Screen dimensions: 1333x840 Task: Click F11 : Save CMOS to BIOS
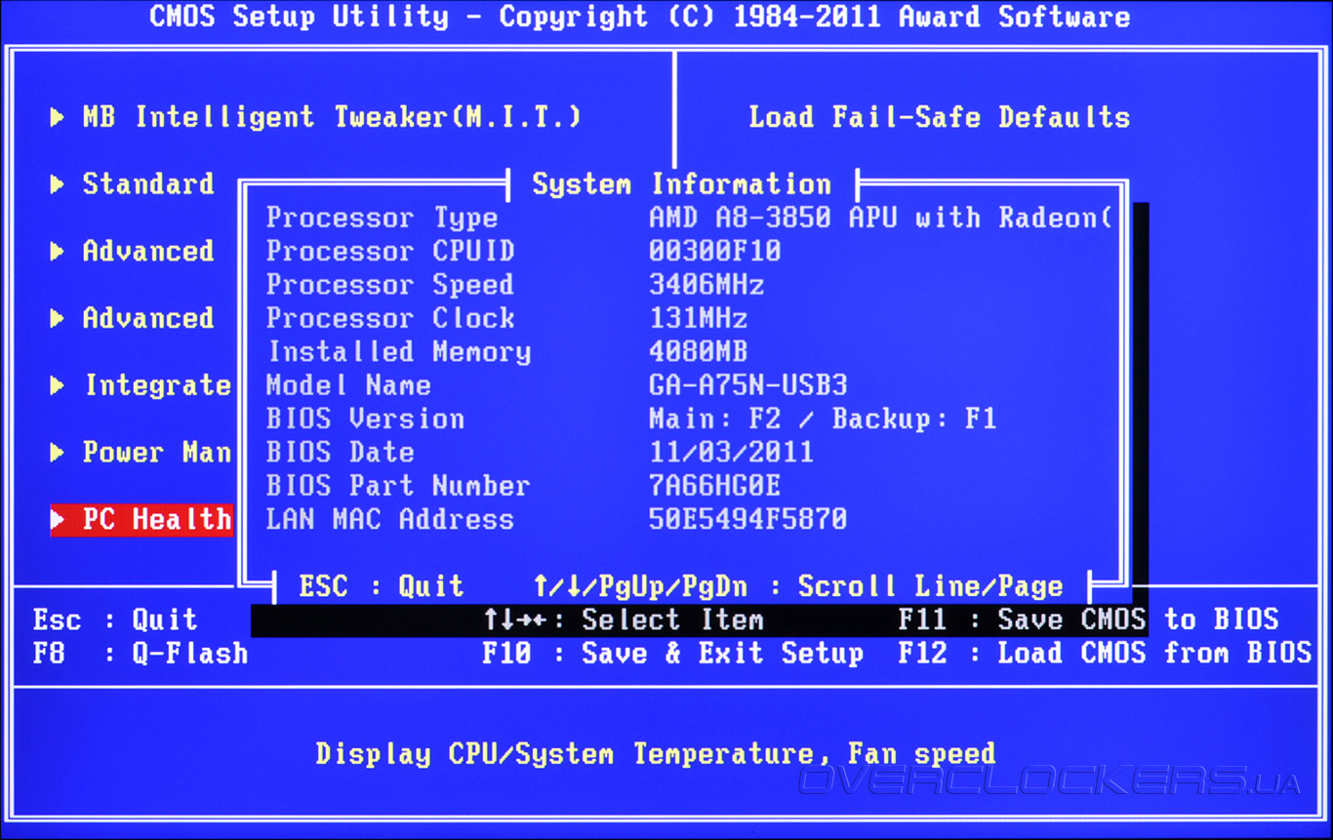click(x=1088, y=620)
